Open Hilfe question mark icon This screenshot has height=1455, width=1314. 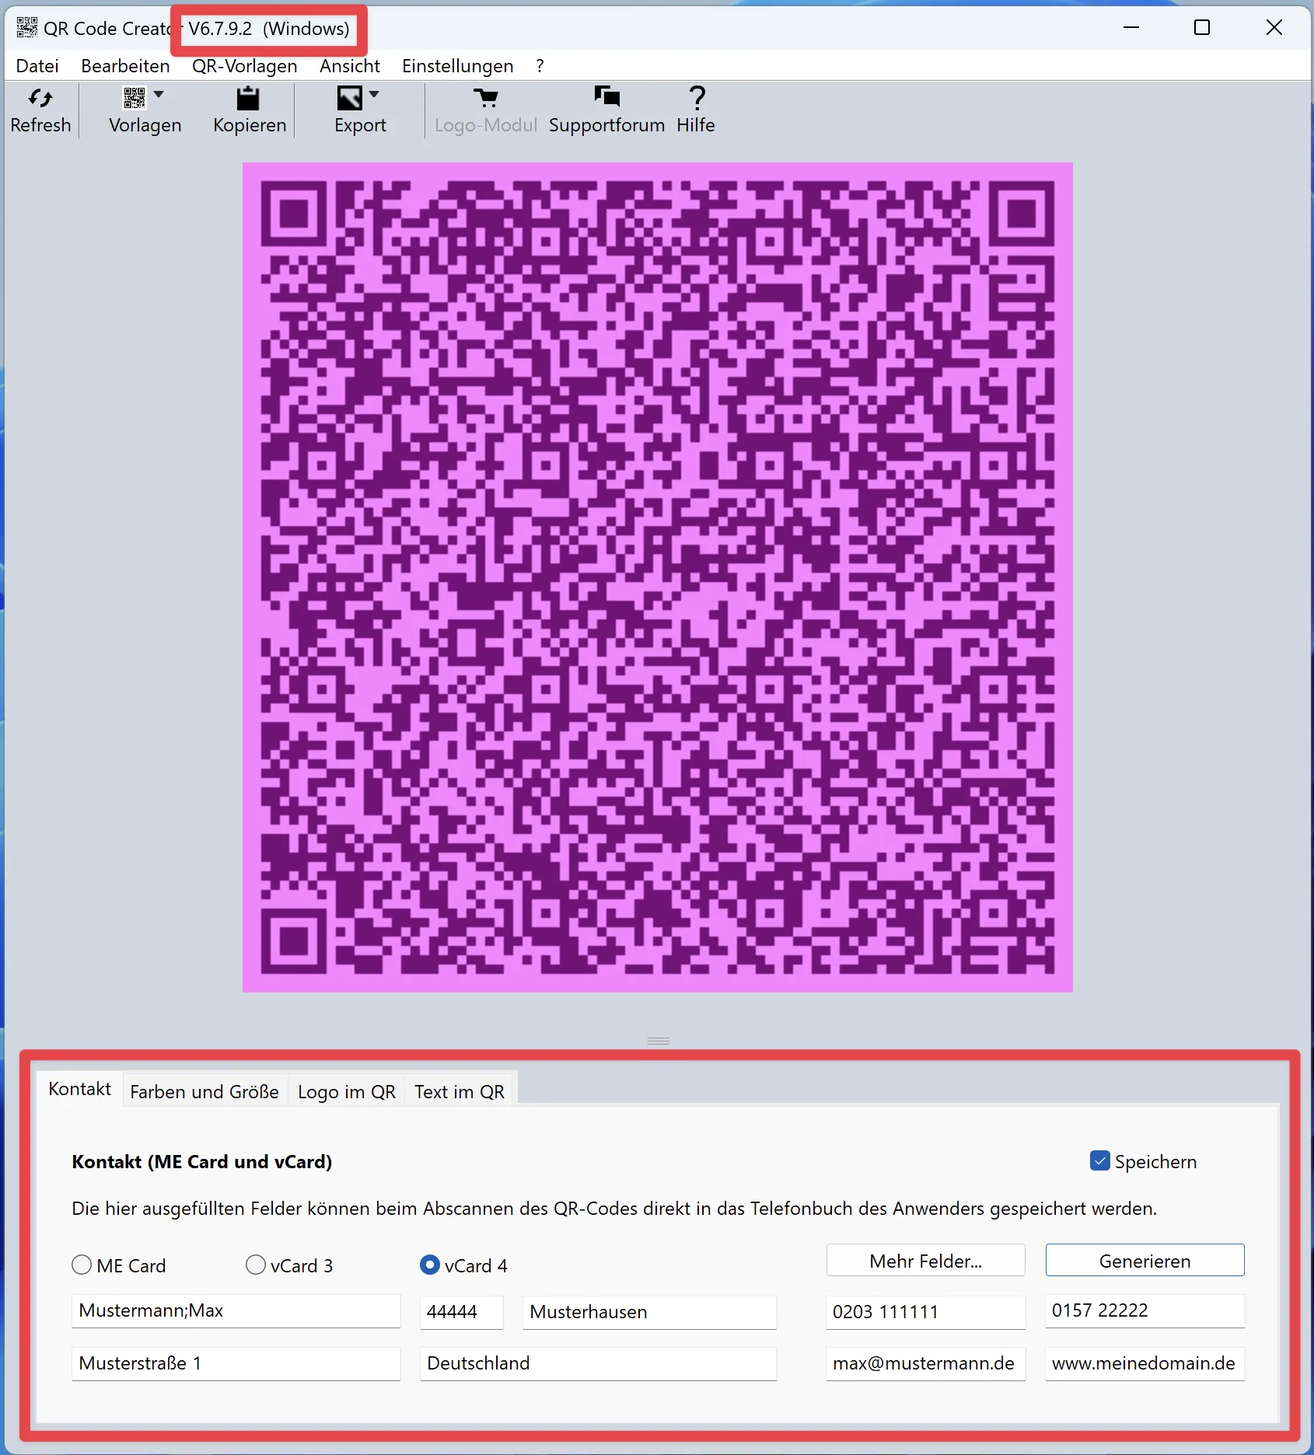697,98
